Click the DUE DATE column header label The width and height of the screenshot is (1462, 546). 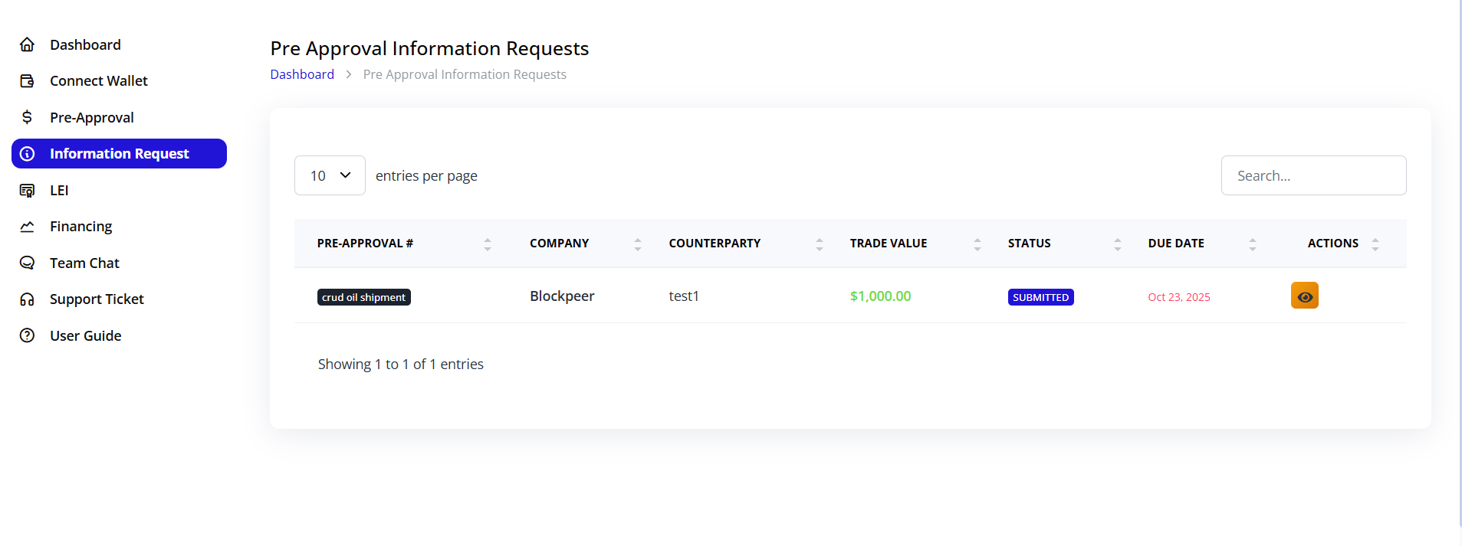pyautogui.click(x=1176, y=244)
